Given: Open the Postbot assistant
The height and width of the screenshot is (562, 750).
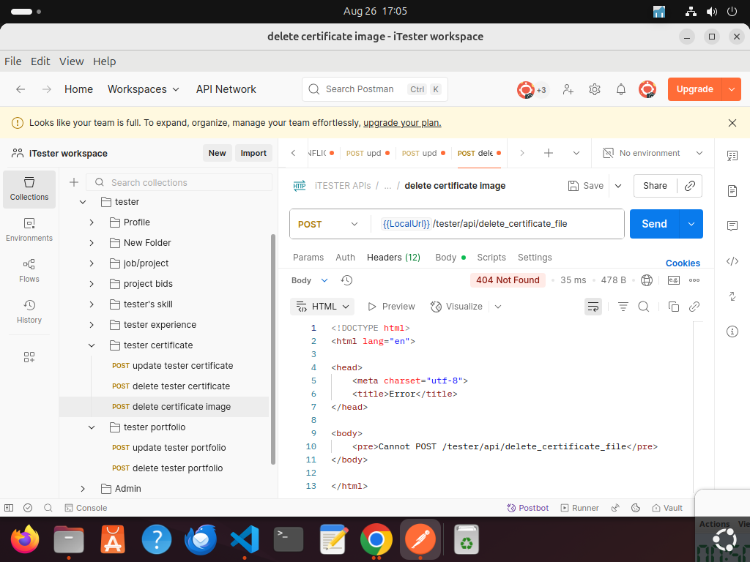Looking at the screenshot, I should [528, 508].
